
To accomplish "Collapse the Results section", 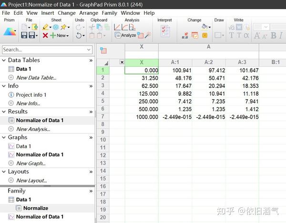I will pos(4,111).
